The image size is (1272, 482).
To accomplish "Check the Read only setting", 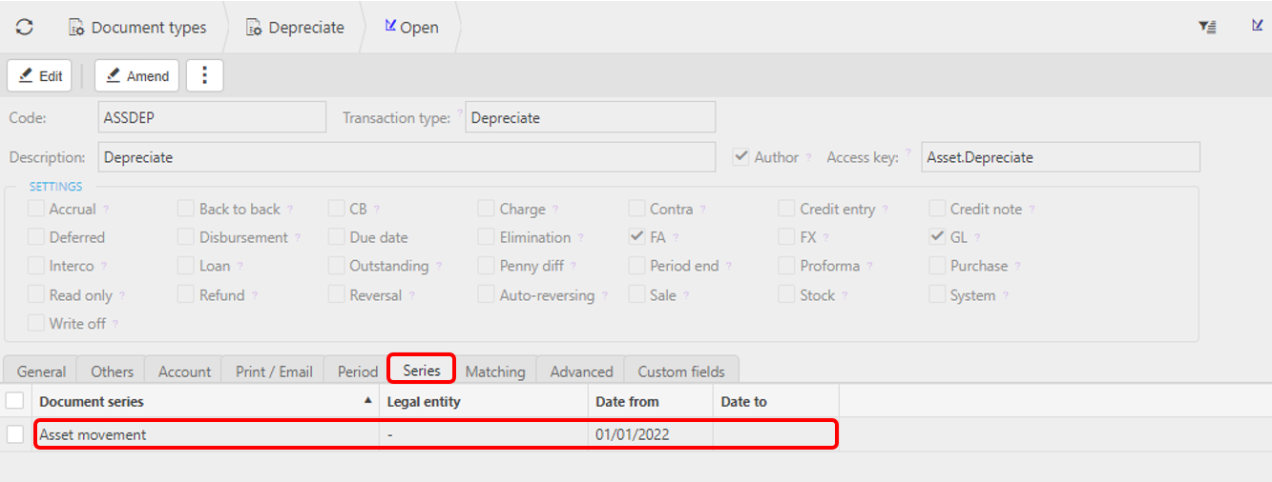I will pos(35,295).
